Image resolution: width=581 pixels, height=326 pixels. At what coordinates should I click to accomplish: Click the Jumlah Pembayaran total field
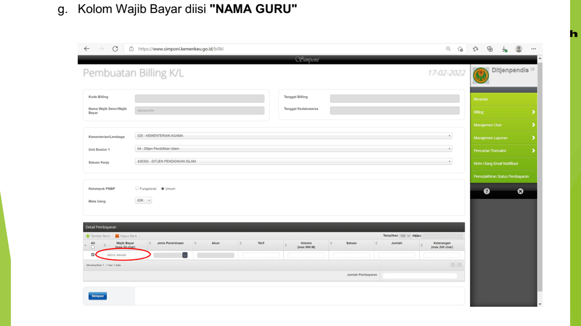coord(420,276)
